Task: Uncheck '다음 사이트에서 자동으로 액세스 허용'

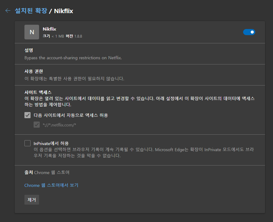Action: [x=27, y=115]
